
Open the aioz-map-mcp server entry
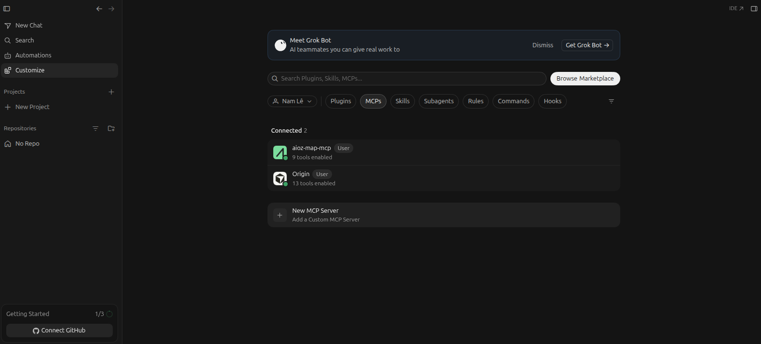(444, 152)
